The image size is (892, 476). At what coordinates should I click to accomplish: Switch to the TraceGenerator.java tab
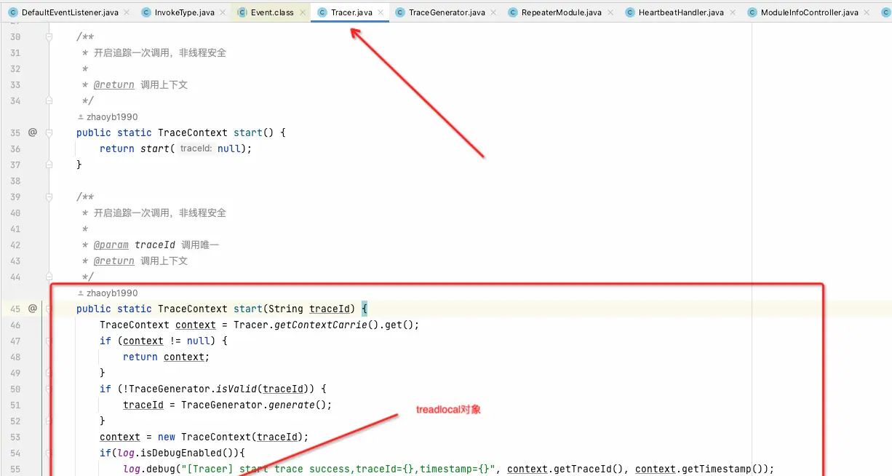pyautogui.click(x=446, y=12)
